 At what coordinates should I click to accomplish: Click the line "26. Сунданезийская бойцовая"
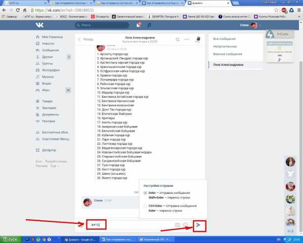(119, 161)
